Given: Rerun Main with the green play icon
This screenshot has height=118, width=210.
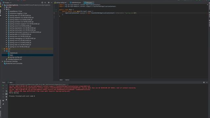Looking at the screenshot, I should coord(3,85).
